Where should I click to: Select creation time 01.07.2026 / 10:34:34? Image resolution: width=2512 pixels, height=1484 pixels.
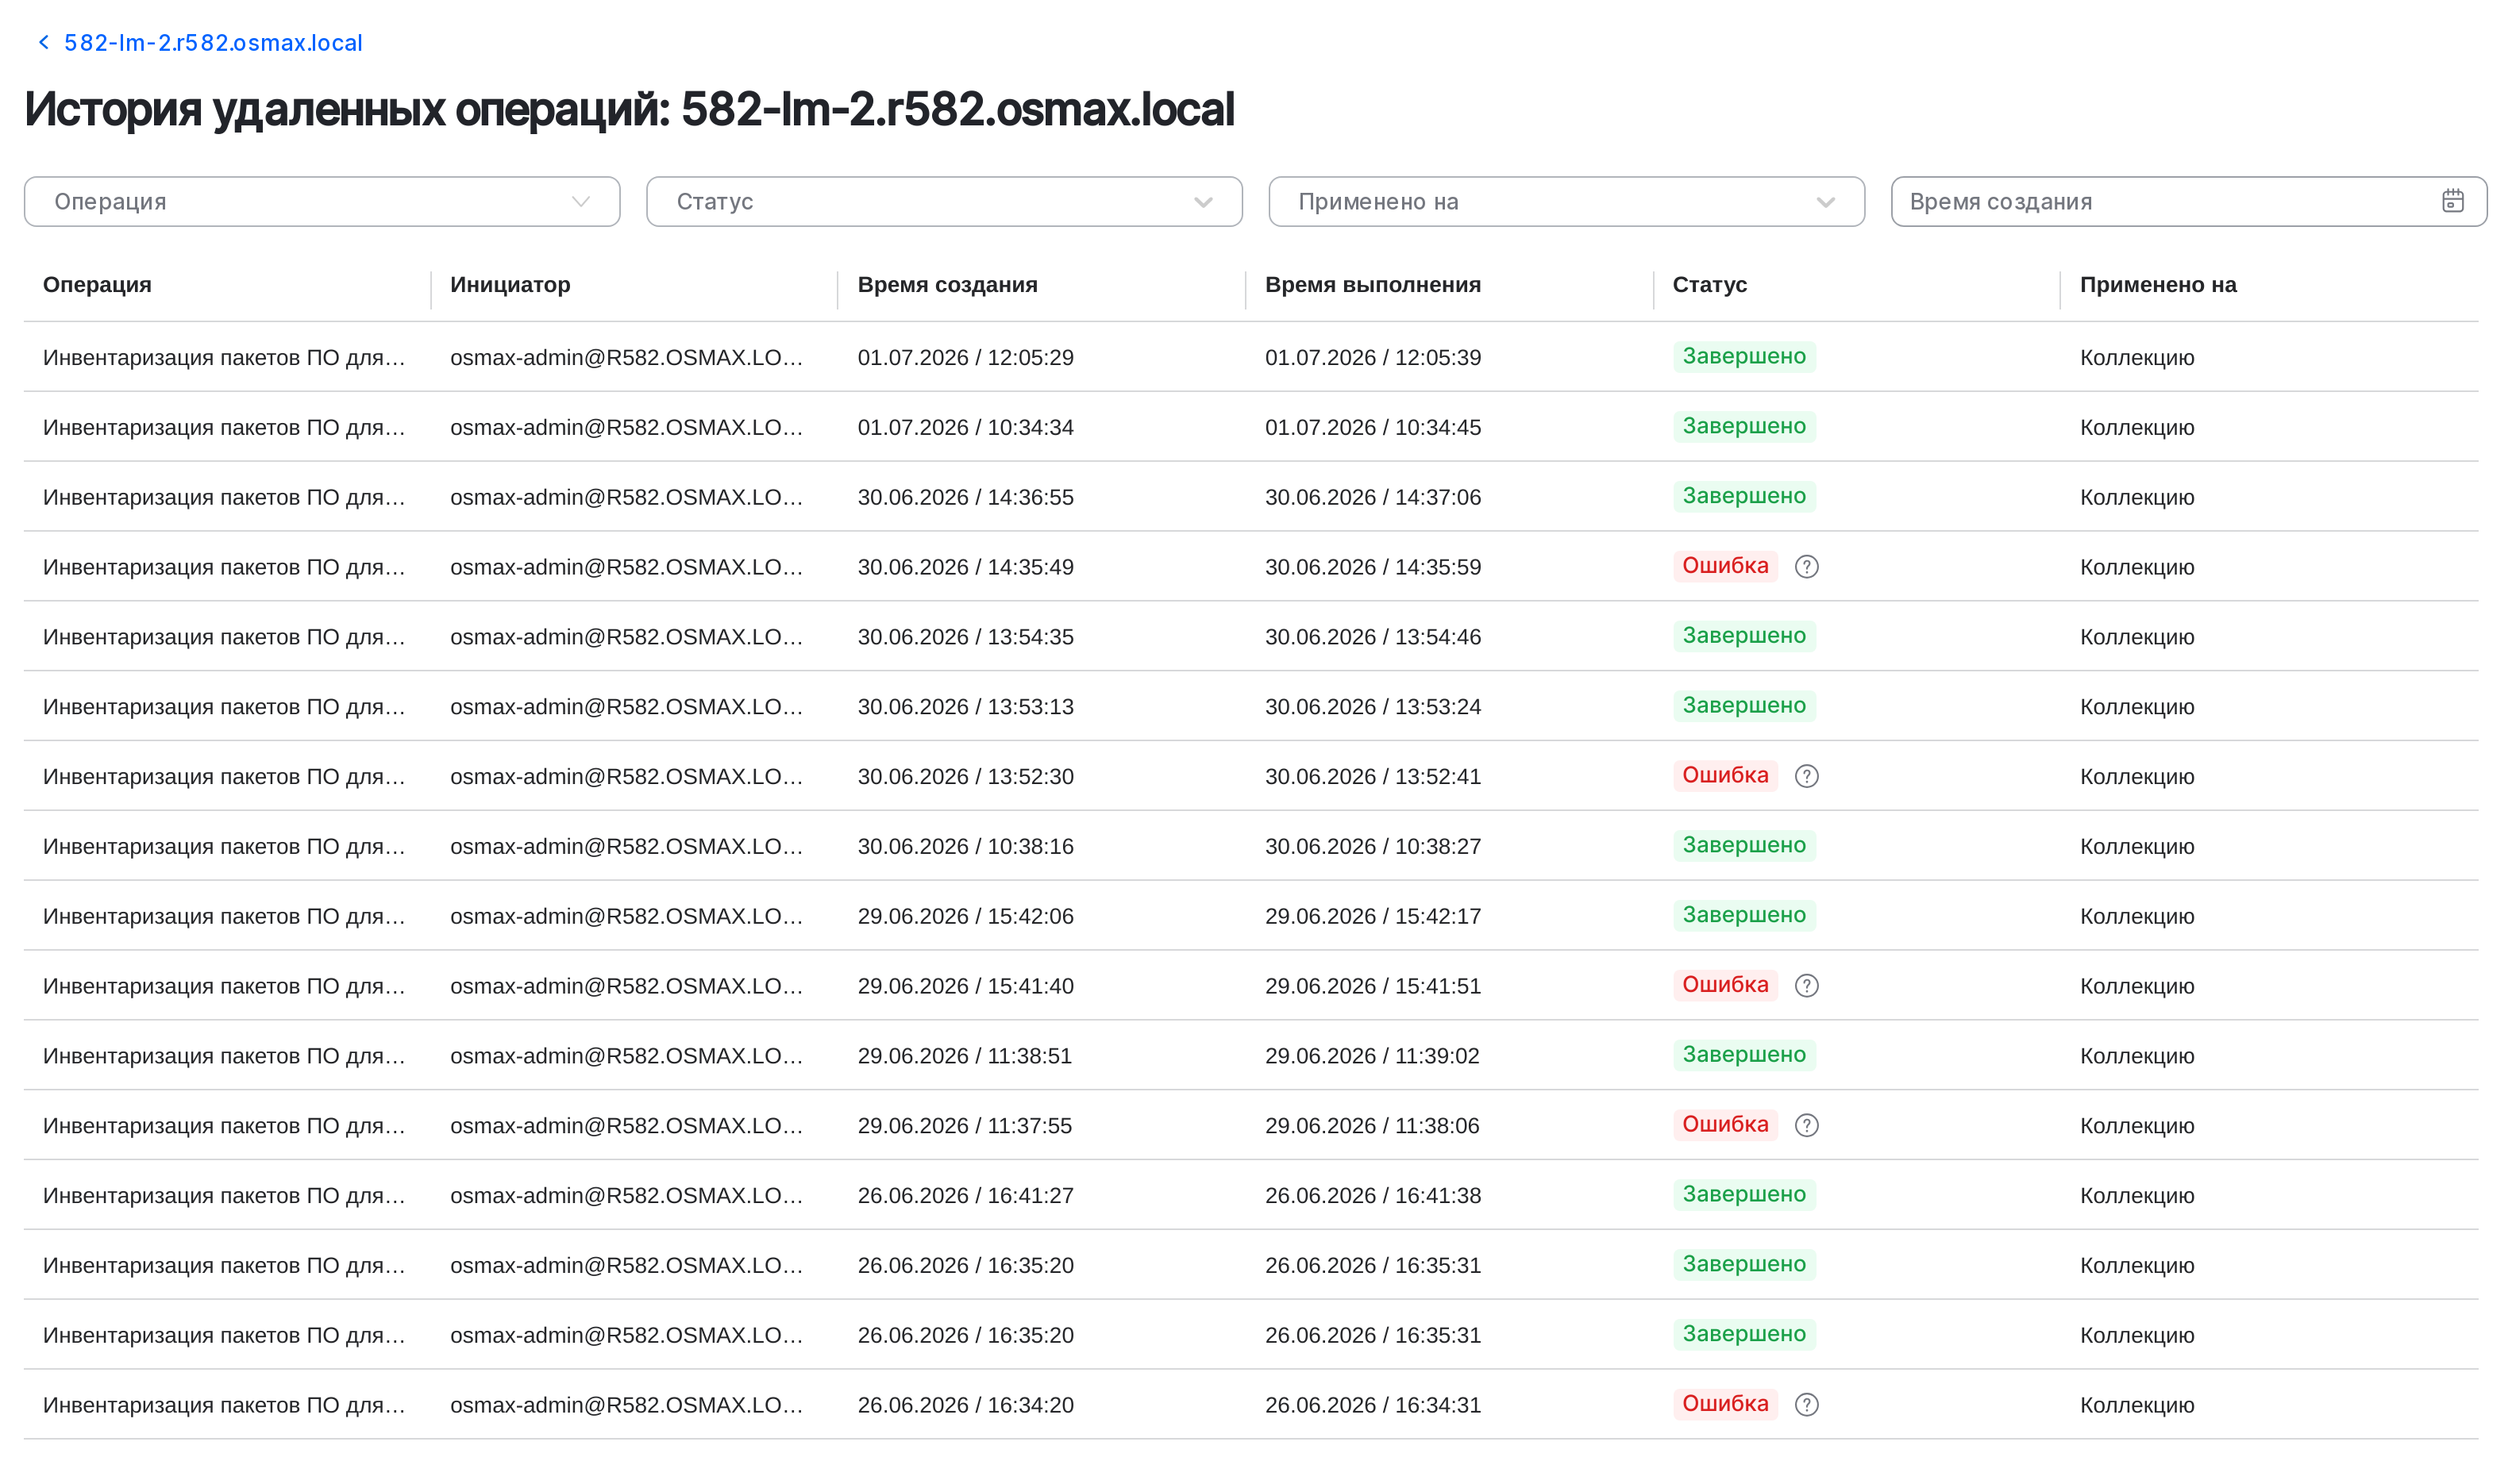point(965,428)
